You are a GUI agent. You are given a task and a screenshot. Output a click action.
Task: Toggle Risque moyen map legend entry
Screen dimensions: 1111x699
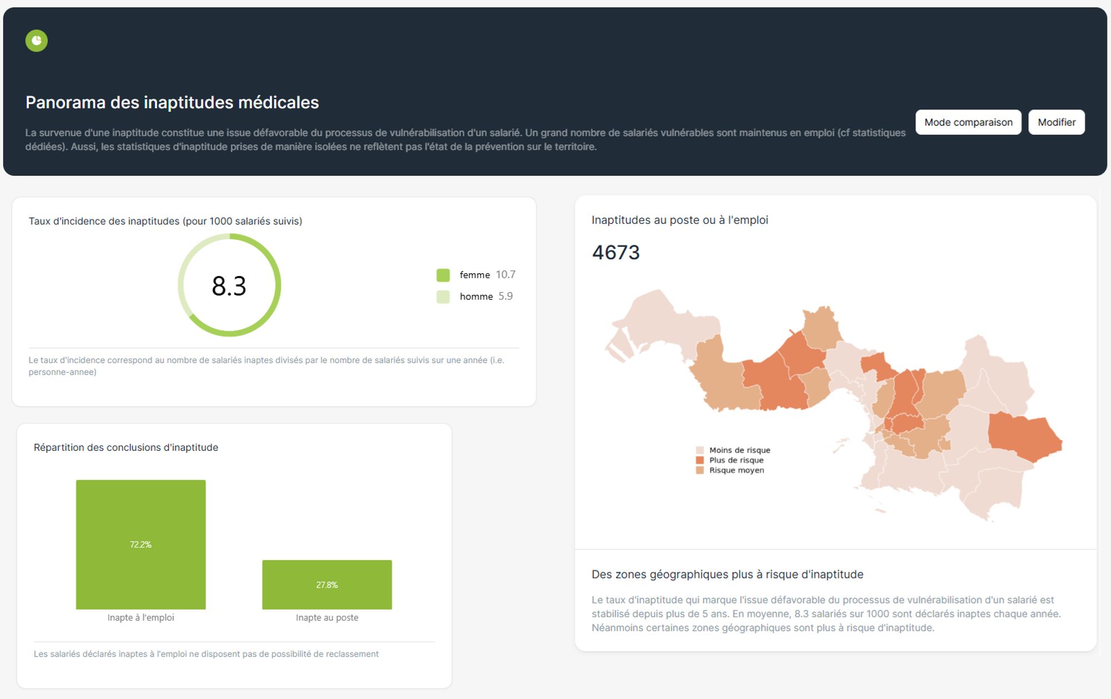730,470
